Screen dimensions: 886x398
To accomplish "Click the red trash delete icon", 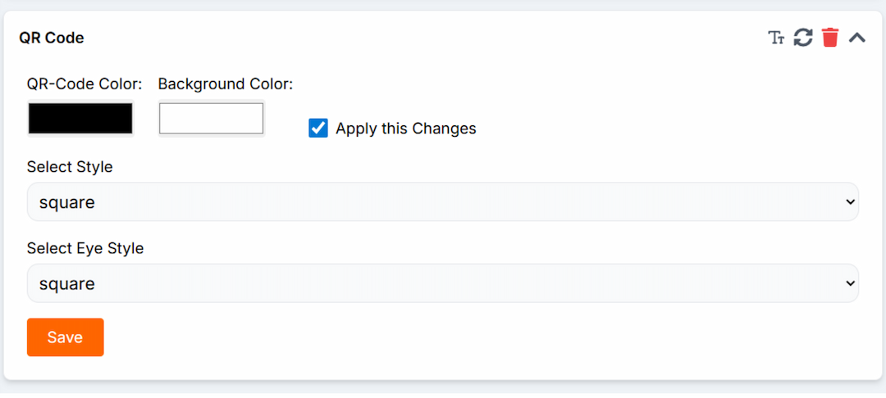I will [x=830, y=38].
